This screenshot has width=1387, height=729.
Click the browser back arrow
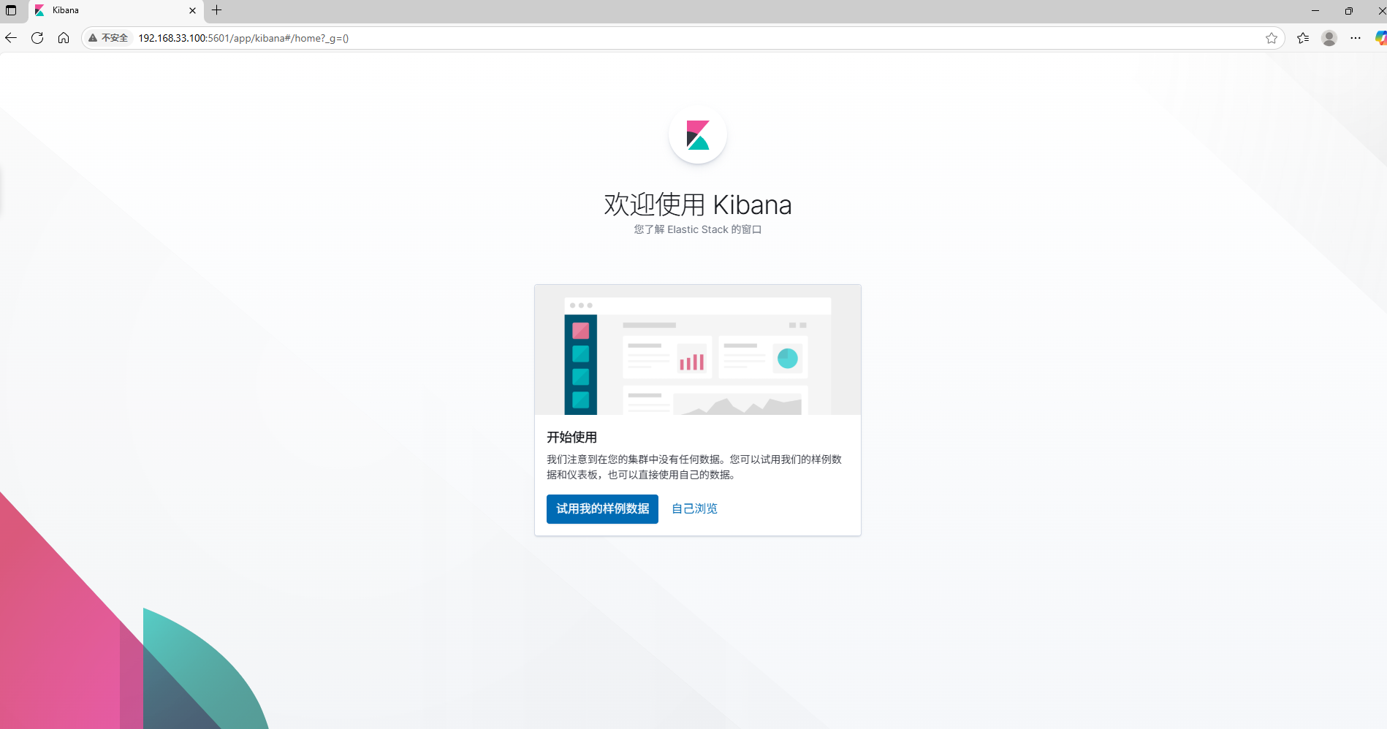(x=11, y=38)
